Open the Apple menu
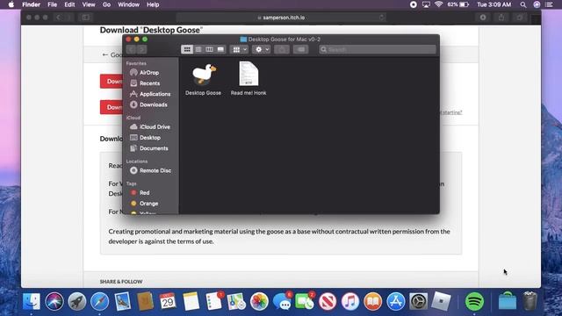The height and width of the screenshot is (316, 562). pos(11,4)
